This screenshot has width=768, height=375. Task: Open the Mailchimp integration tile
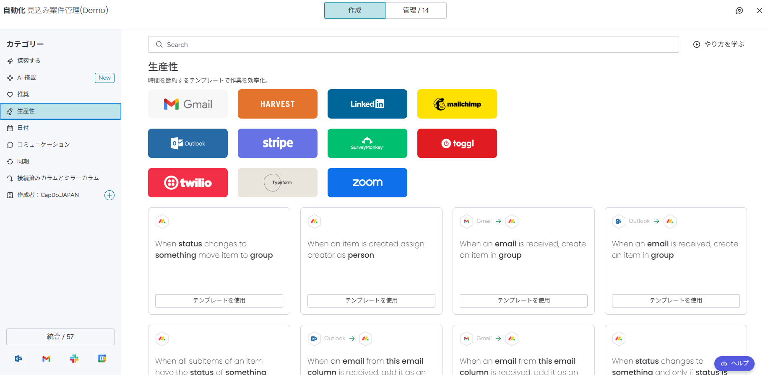click(x=457, y=104)
